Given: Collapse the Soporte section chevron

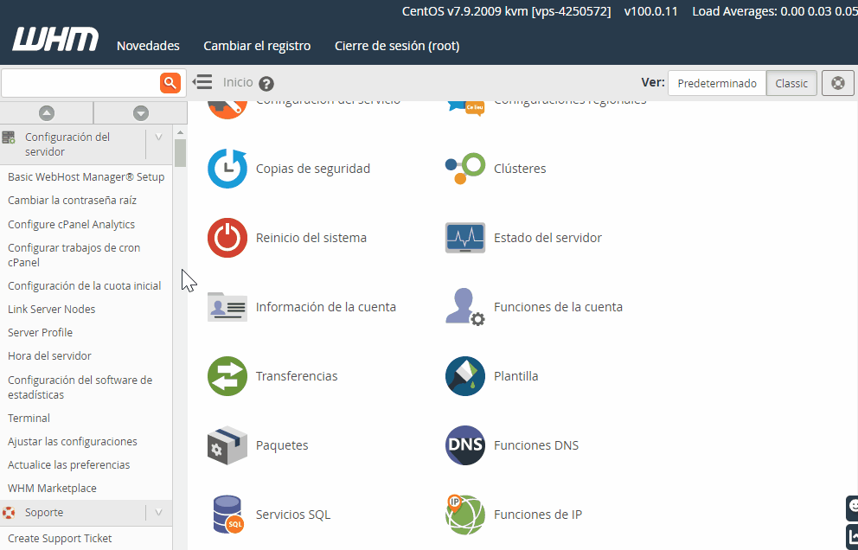Looking at the screenshot, I should [158, 513].
